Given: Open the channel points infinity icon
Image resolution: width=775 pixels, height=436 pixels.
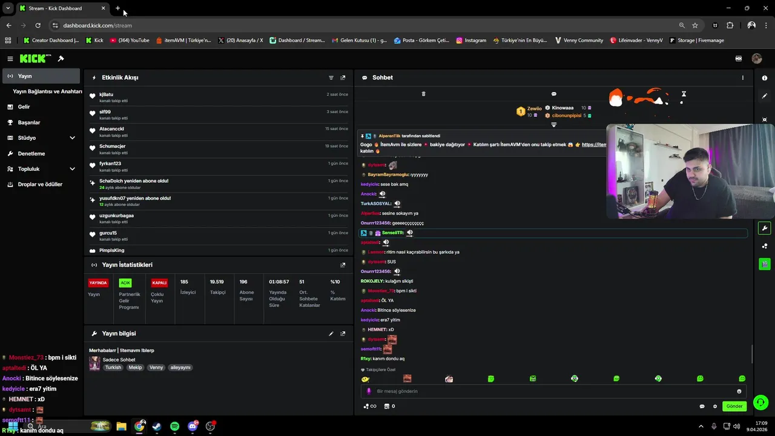Looking at the screenshot, I should (370, 406).
